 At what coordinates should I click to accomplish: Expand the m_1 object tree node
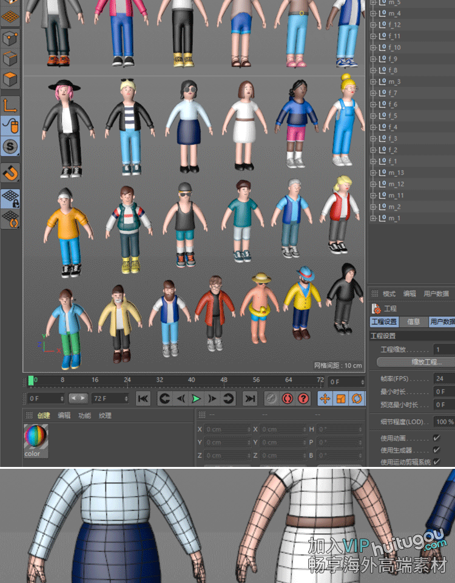[x=373, y=218]
